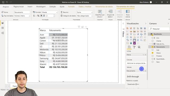Select the Gauge visual
The width and height of the screenshot is (170, 96).
[x=134, y=37]
